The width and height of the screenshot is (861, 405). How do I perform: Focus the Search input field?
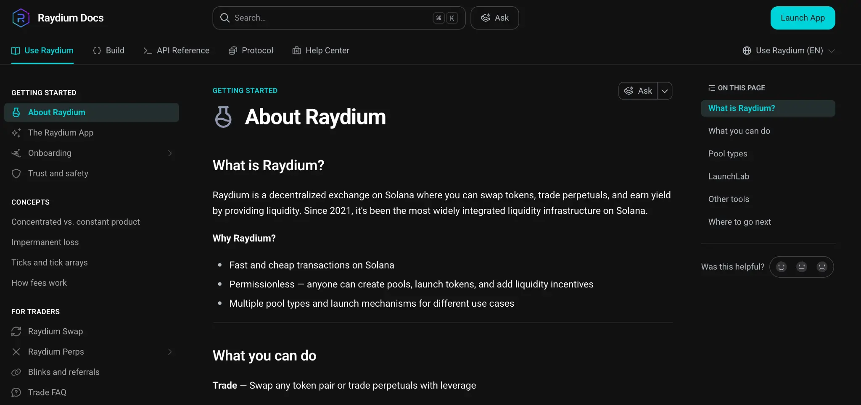click(x=339, y=18)
